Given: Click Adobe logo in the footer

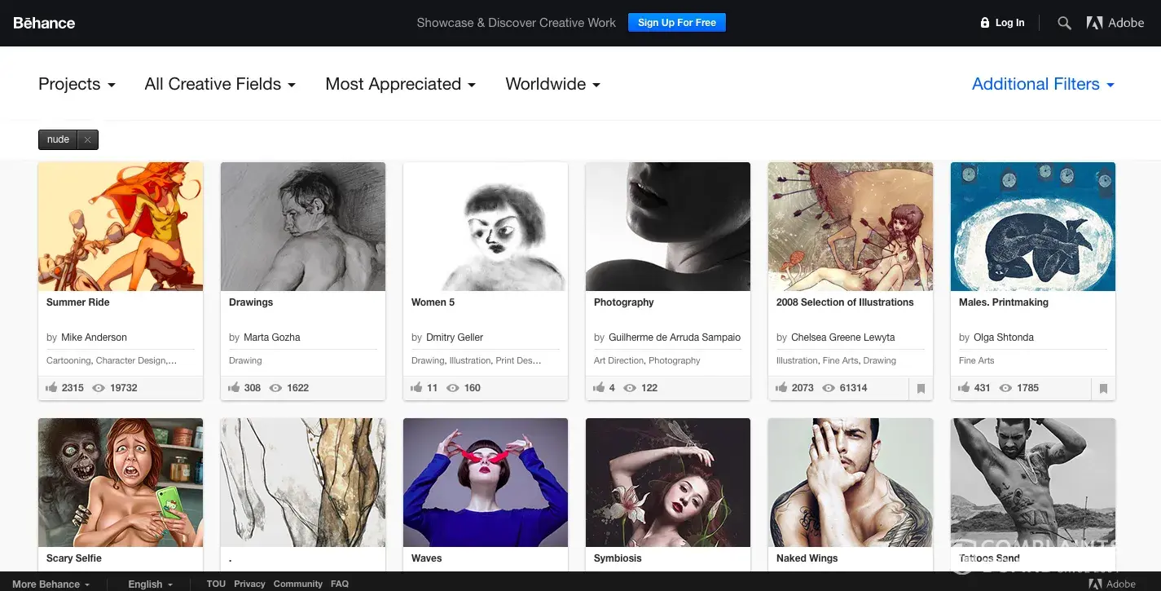Looking at the screenshot, I should [x=1112, y=584].
